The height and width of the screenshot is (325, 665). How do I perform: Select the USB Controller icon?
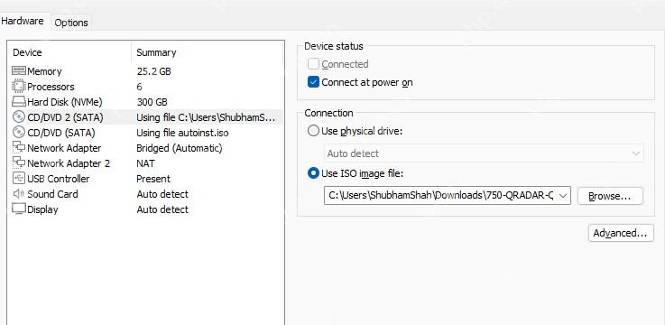[19, 179]
